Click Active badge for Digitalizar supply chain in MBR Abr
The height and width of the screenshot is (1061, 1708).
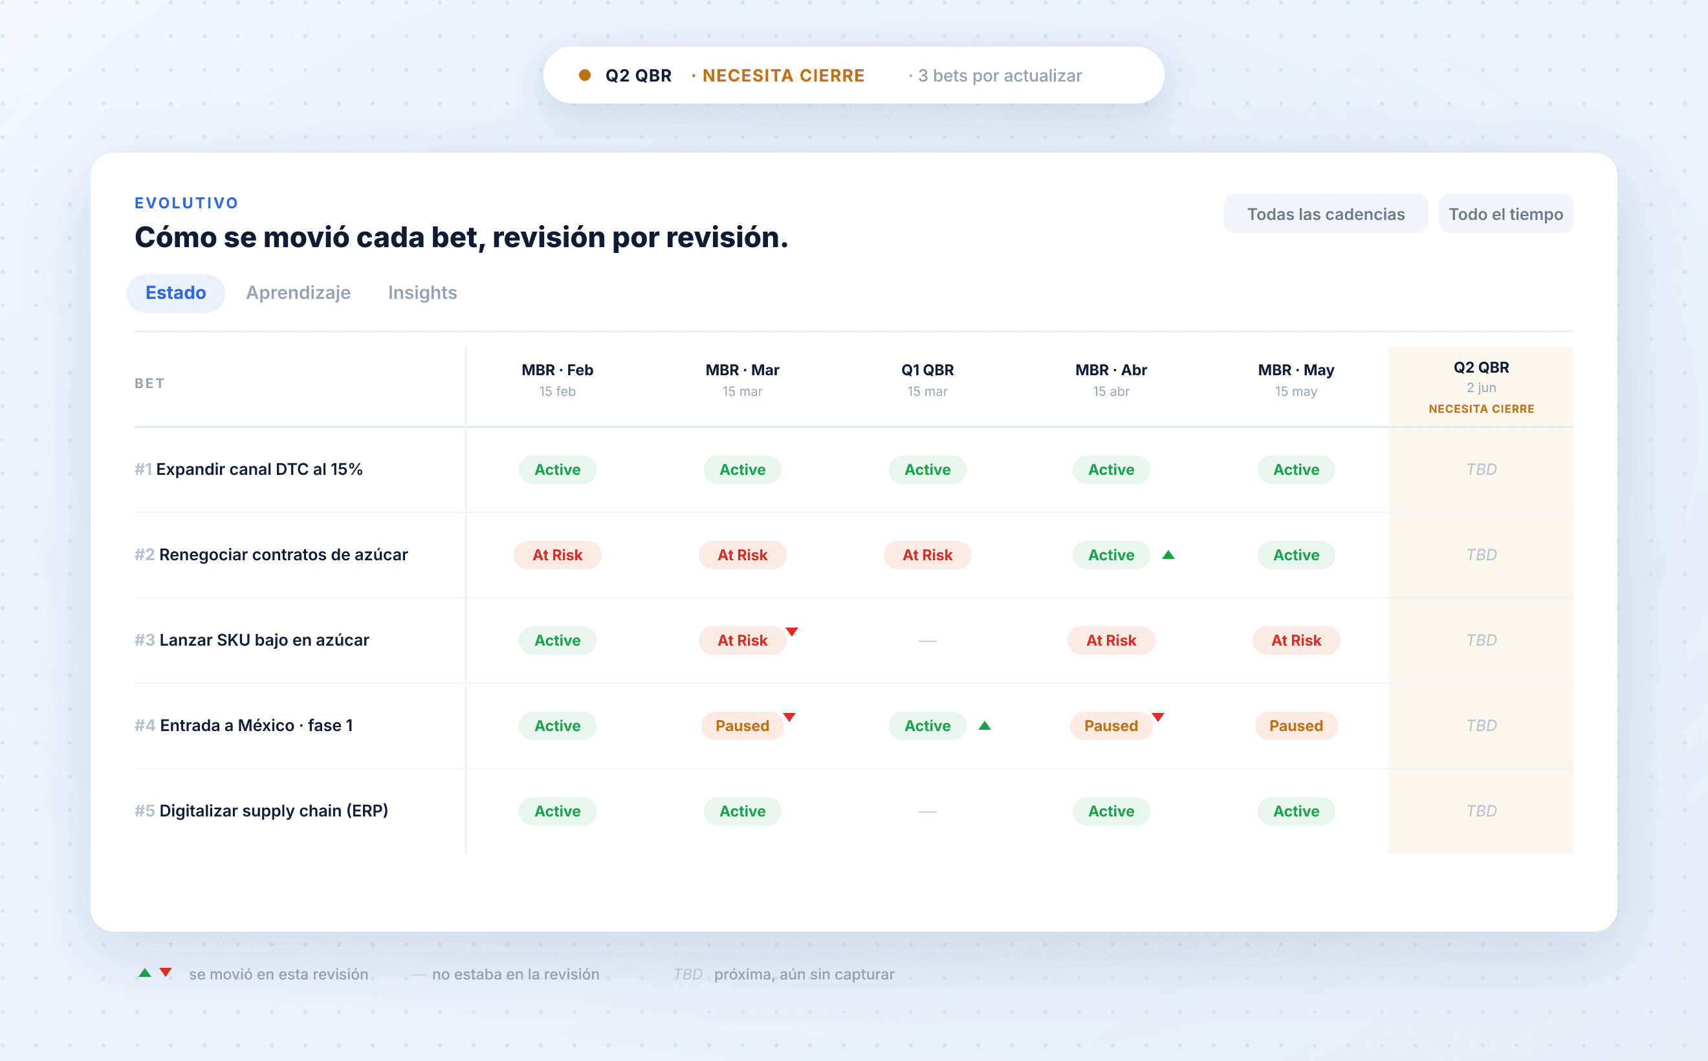coord(1111,811)
